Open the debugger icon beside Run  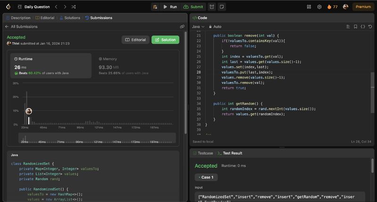coord(155,7)
